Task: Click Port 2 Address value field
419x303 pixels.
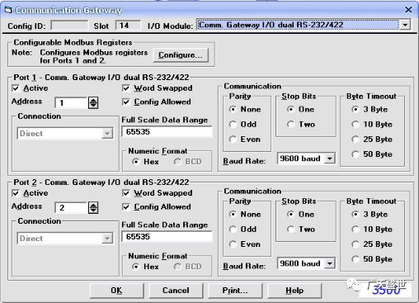Action: 71,208
